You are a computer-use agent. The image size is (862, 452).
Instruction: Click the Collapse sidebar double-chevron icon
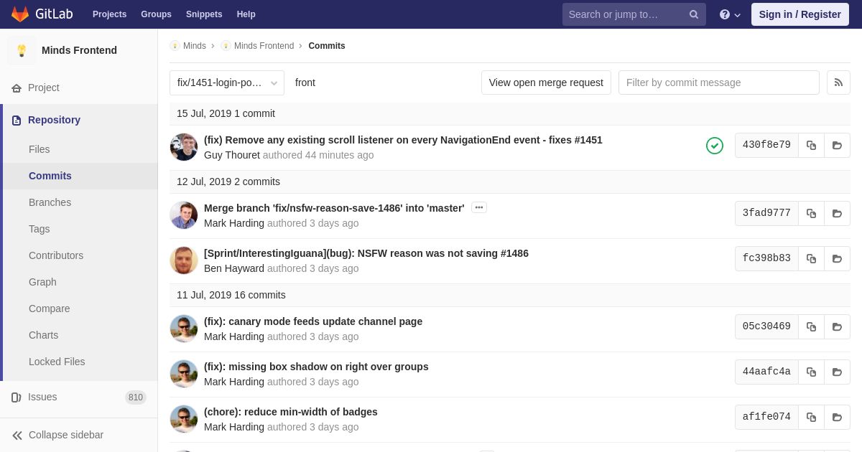tap(17, 435)
